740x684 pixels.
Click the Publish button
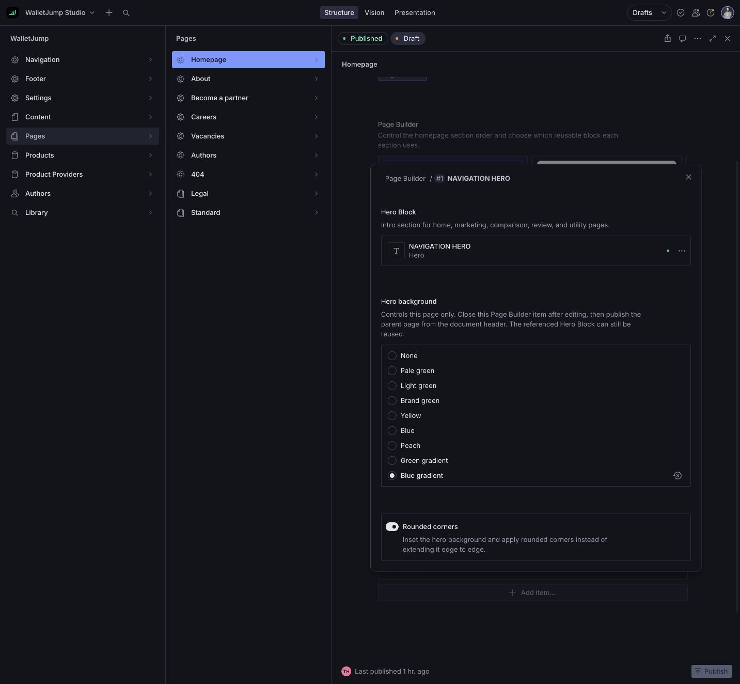712,671
